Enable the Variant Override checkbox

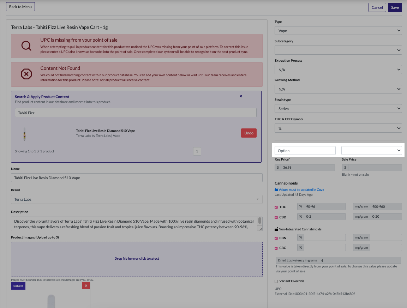click(276, 281)
